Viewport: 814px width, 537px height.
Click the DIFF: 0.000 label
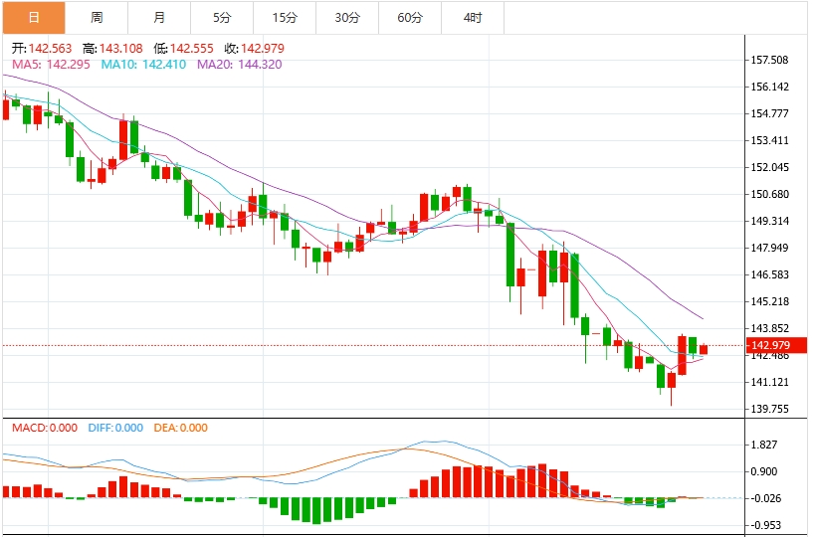(x=115, y=428)
